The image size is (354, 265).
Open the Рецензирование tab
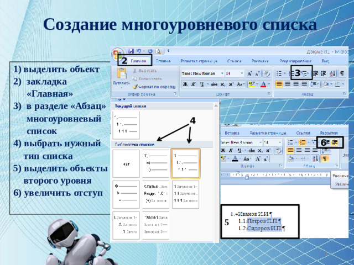(295, 61)
